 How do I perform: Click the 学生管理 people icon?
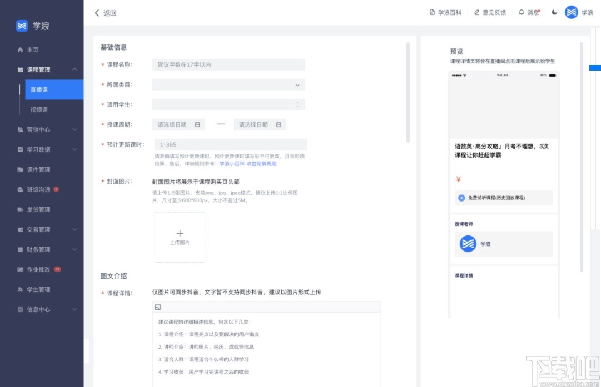point(21,289)
